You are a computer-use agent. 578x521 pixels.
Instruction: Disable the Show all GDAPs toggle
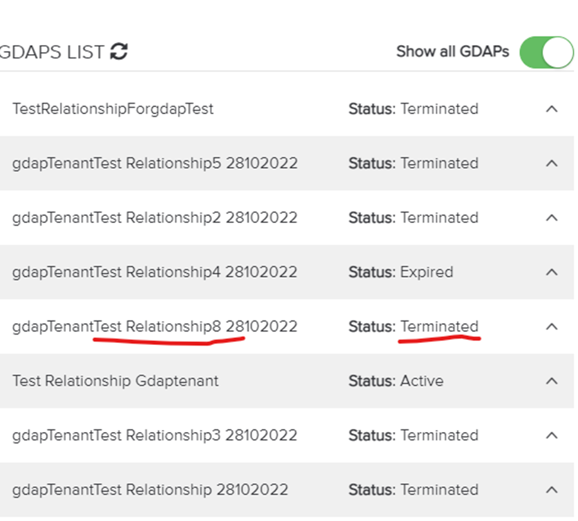[x=546, y=52]
